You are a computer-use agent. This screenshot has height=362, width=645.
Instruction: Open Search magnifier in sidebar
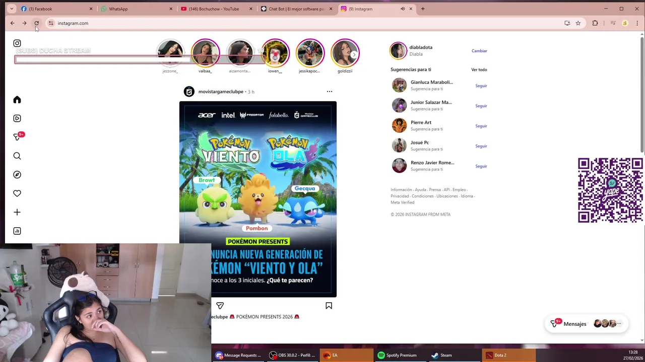click(x=17, y=156)
